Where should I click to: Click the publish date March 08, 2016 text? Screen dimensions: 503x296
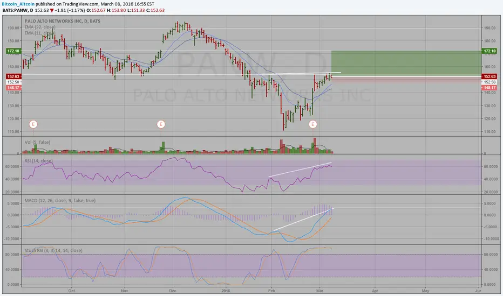click(117, 4)
